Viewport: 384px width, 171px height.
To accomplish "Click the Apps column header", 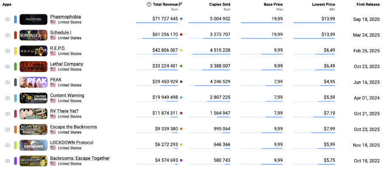I will [7, 5].
